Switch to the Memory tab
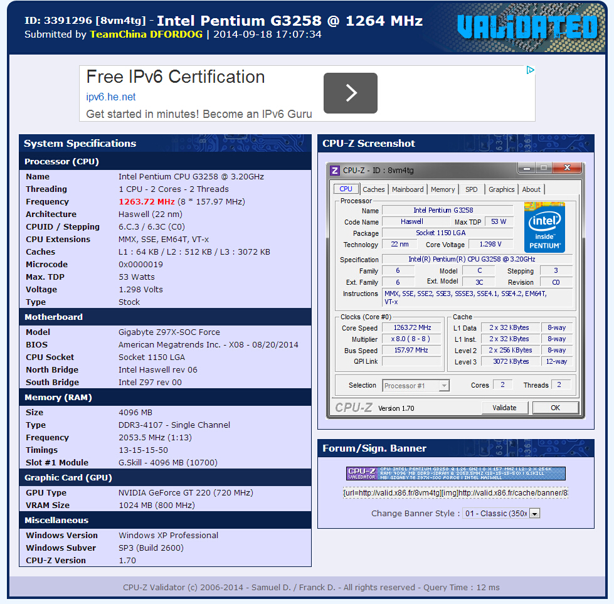The height and width of the screenshot is (604, 614). pos(443,189)
